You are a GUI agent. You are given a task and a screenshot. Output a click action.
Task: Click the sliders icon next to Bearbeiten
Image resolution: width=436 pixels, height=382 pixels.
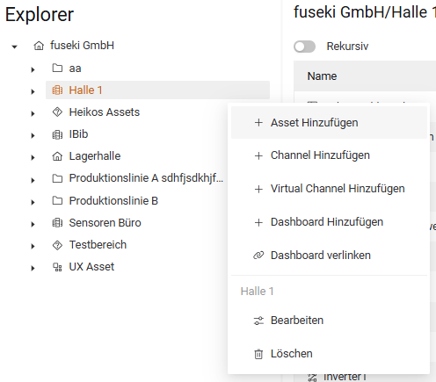[x=258, y=321]
